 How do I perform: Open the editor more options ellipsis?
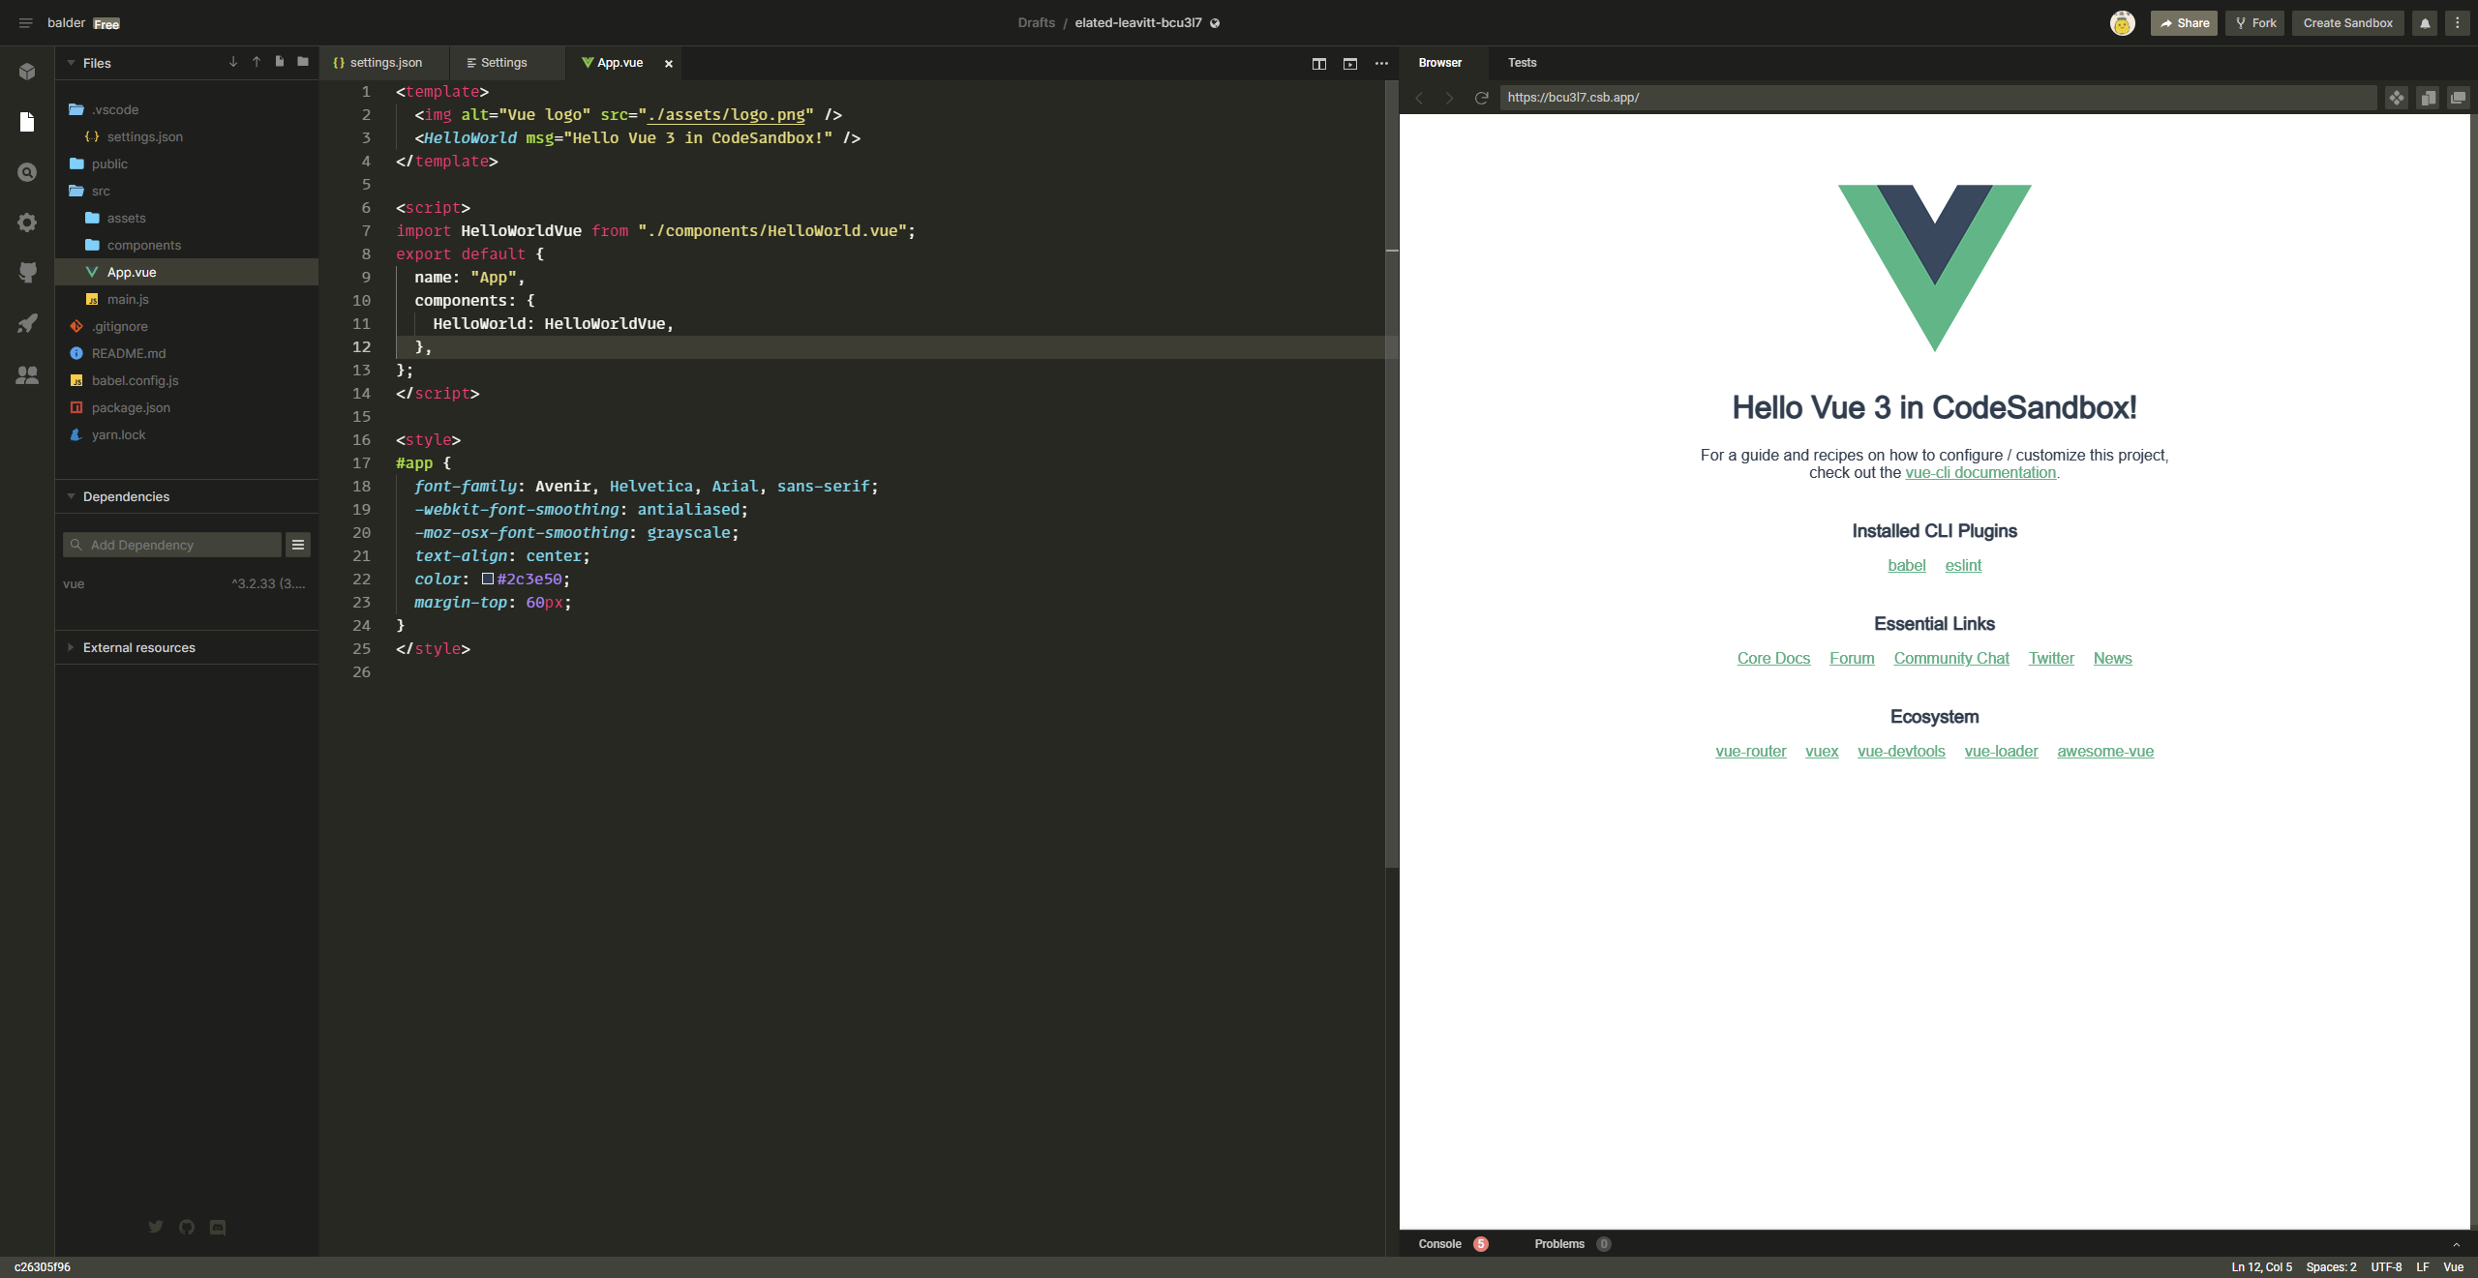tap(1381, 64)
